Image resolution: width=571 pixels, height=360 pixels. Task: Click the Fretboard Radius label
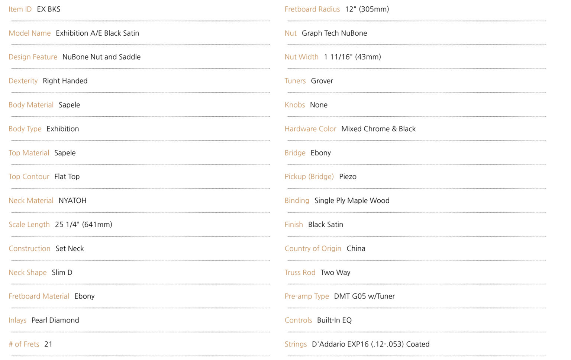coord(312,9)
